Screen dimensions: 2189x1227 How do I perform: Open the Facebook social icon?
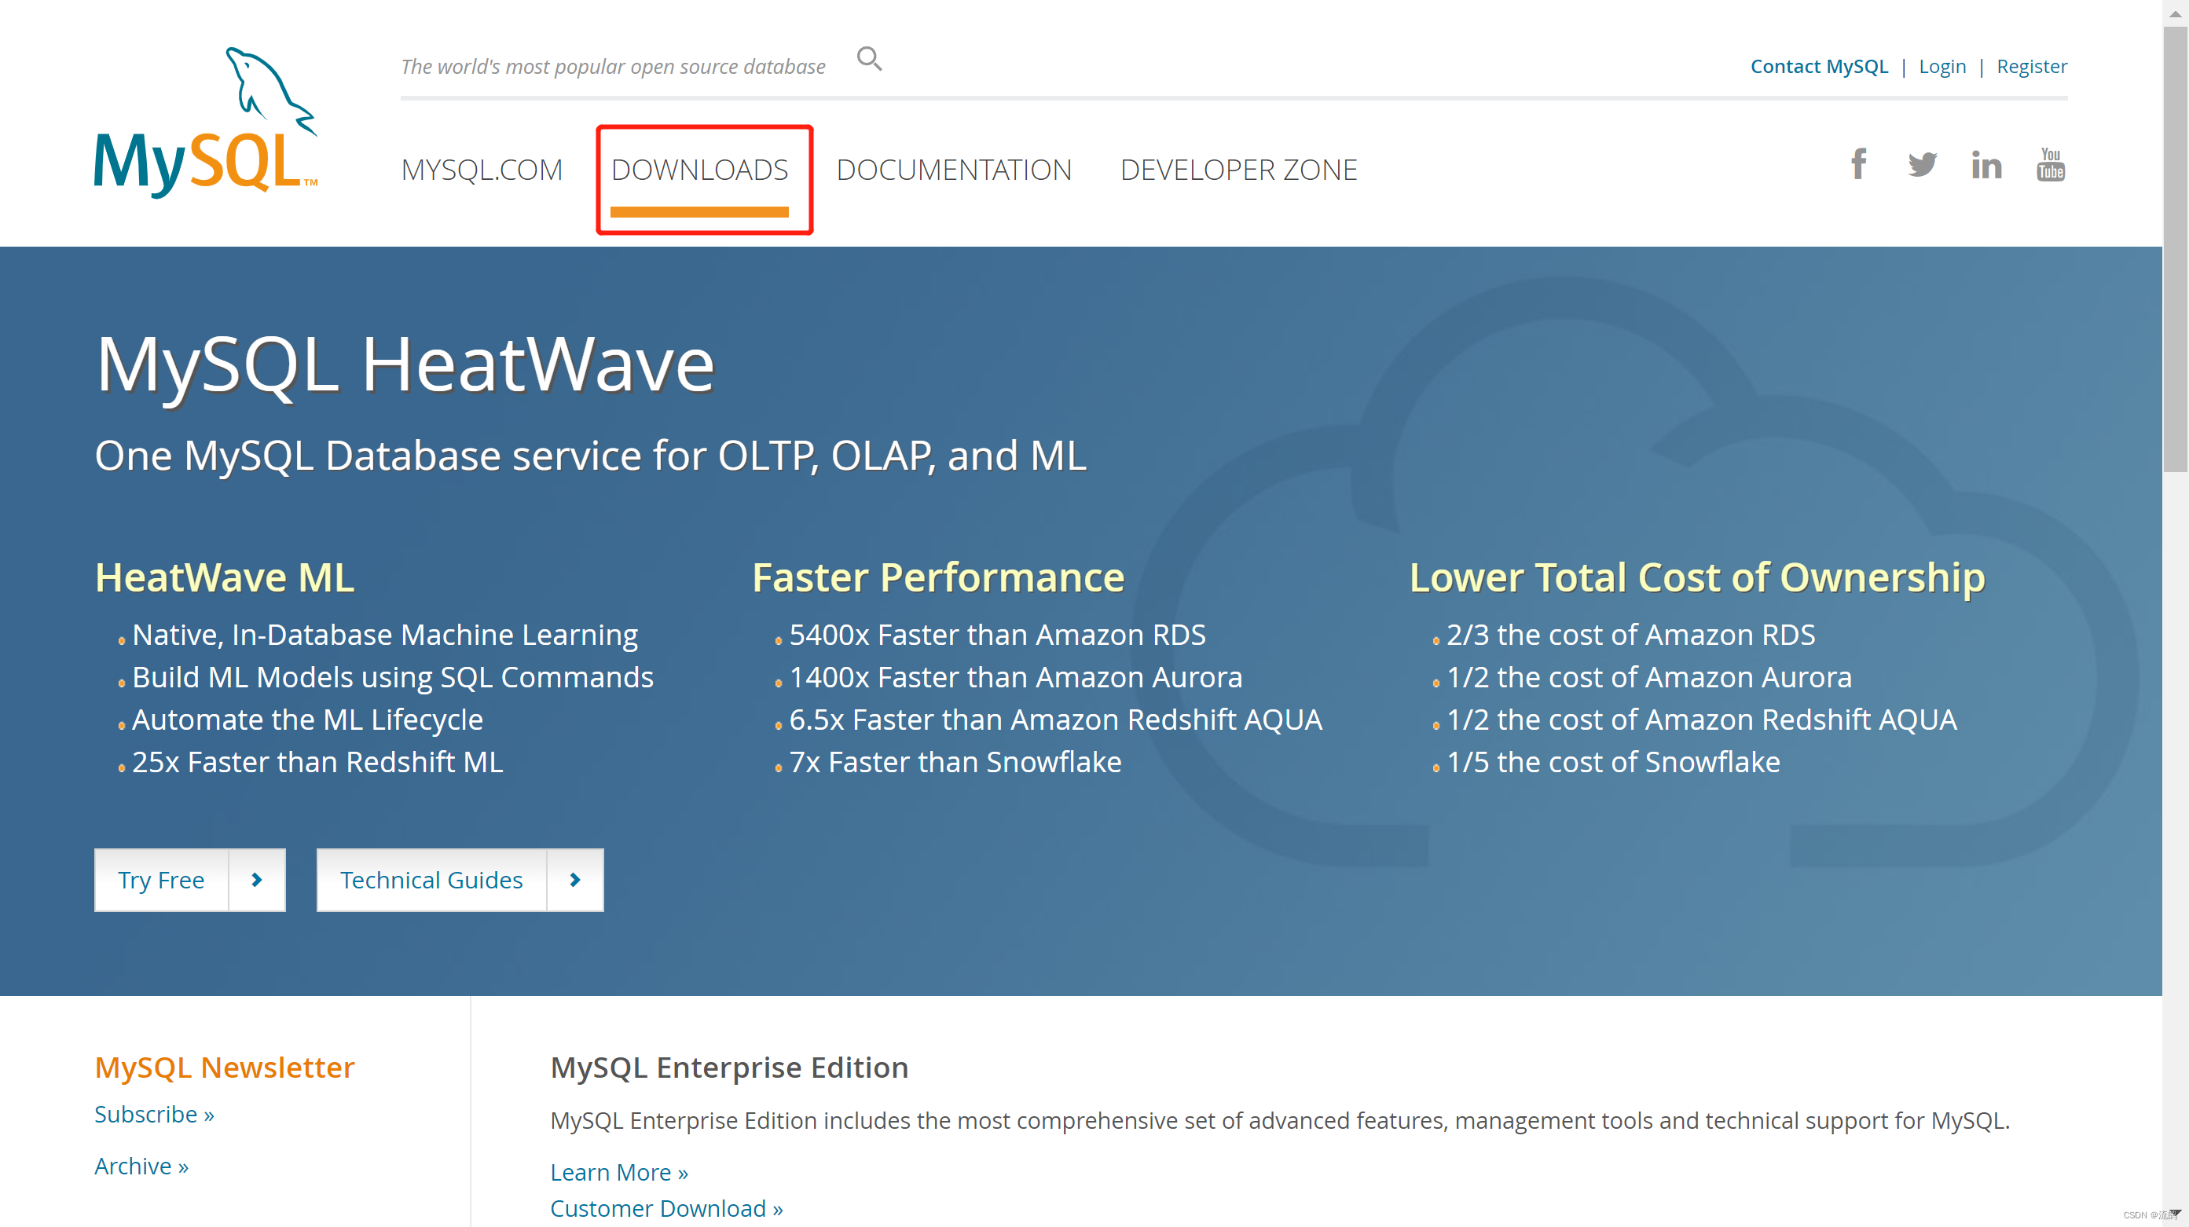click(x=1858, y=164)
